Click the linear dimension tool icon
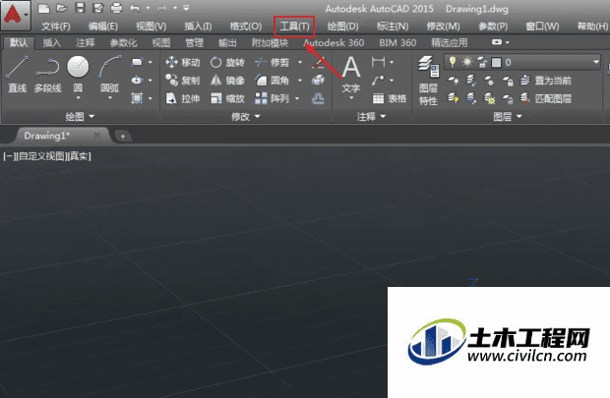 pos(378,62)
